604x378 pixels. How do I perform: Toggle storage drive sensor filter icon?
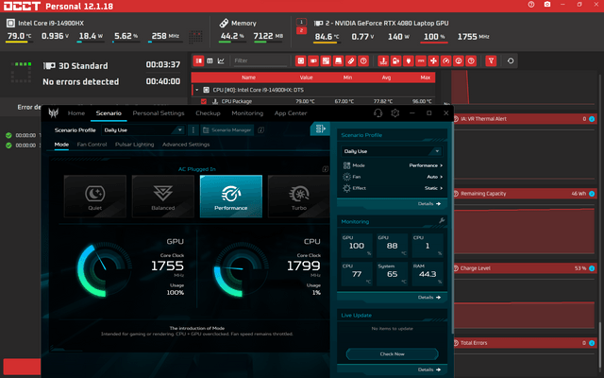(x=338, y=60)
